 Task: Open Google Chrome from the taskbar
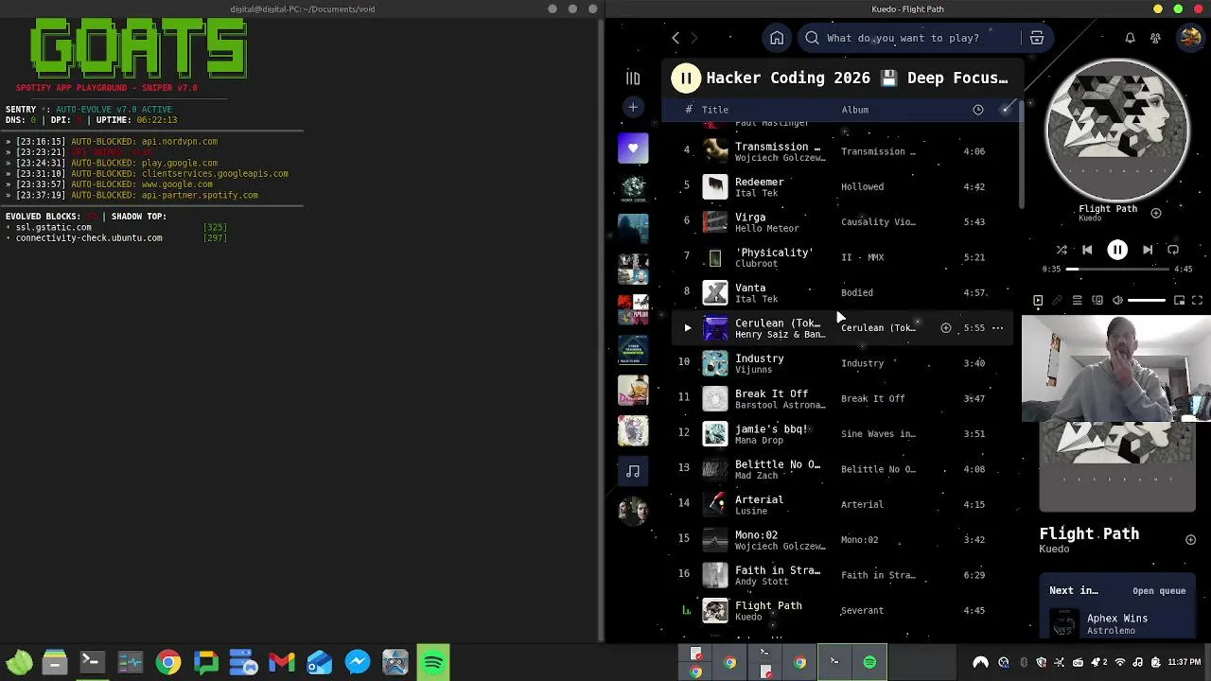tap(168, 662)
